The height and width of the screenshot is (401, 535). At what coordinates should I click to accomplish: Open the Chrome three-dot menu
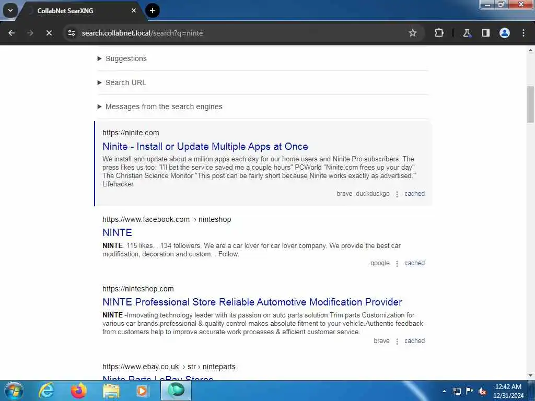[524, 33]
